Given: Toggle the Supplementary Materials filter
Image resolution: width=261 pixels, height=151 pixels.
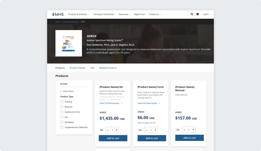Looking at the screenshot, I should click(62, 127).
